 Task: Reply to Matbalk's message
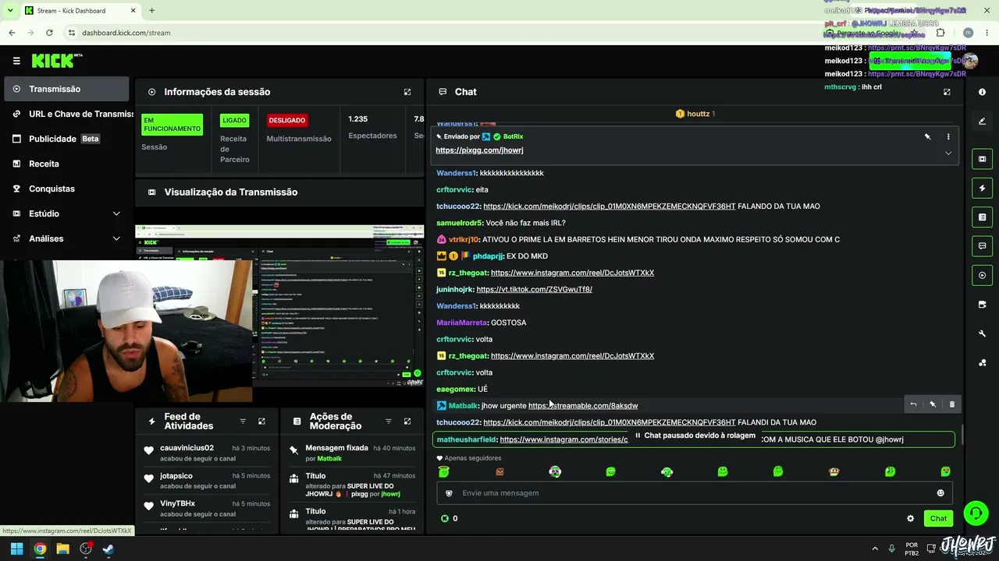point(913,404)
